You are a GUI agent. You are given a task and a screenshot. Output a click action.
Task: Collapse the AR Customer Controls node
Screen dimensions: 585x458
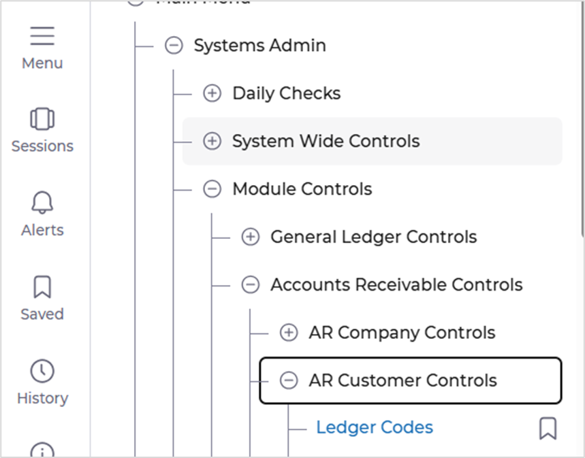pos(289,380)
